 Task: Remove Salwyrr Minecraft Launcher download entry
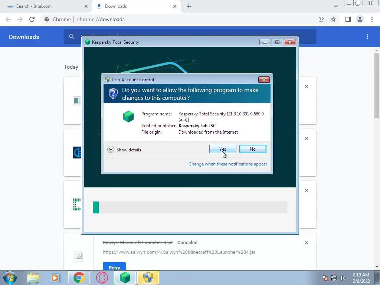tap(307, 243)
